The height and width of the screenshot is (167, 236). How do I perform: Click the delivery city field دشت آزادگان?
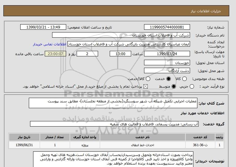[x=167, y=70]
